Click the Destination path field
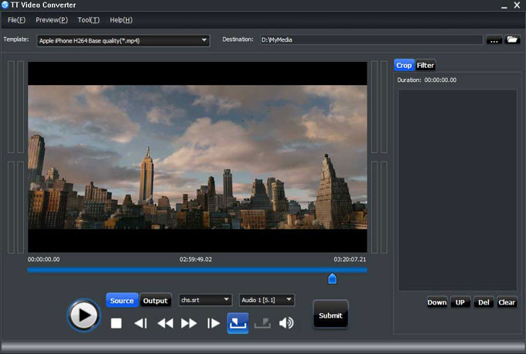The image size is (526, 354). point(371,39)
